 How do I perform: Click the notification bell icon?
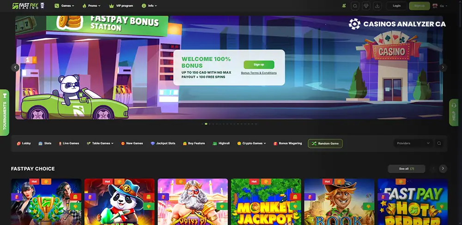(x=344, y=6)
